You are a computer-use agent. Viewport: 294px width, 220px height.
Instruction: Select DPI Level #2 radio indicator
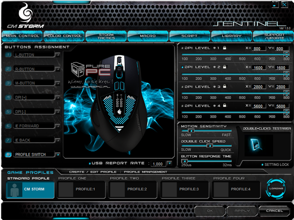(x=182, y=67)
